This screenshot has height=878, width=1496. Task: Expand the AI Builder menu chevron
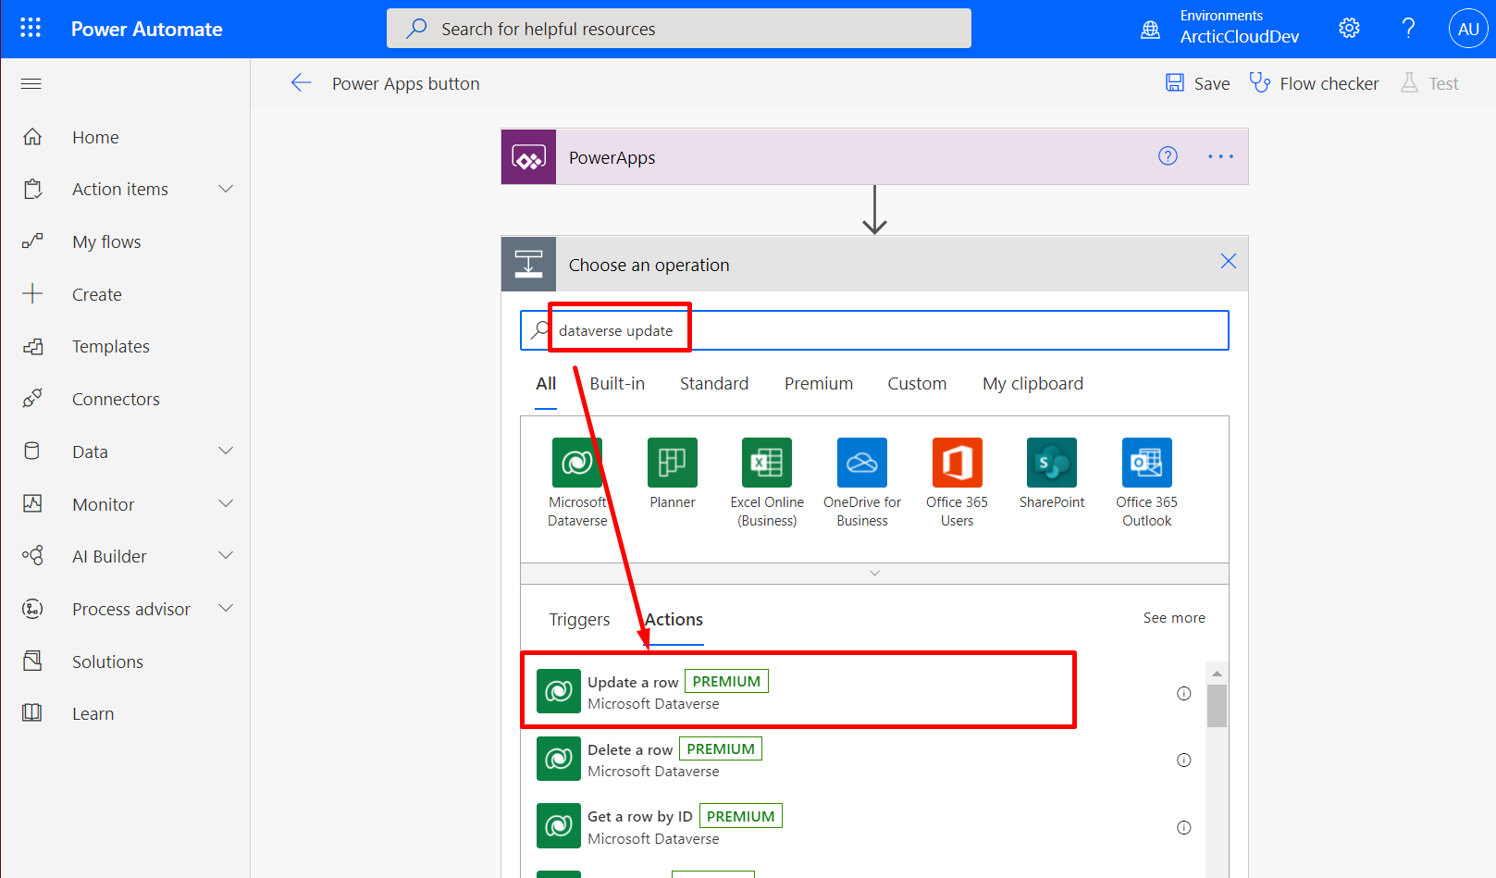226,556
